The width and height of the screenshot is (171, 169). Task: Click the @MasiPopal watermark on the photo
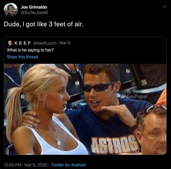pos(134,96)
